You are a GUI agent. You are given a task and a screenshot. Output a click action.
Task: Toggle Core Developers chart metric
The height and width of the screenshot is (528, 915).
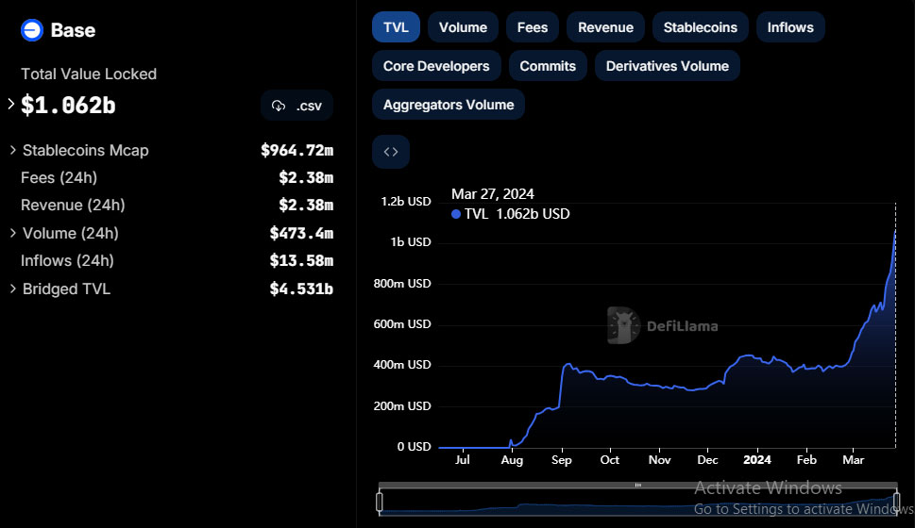[436, 66]
